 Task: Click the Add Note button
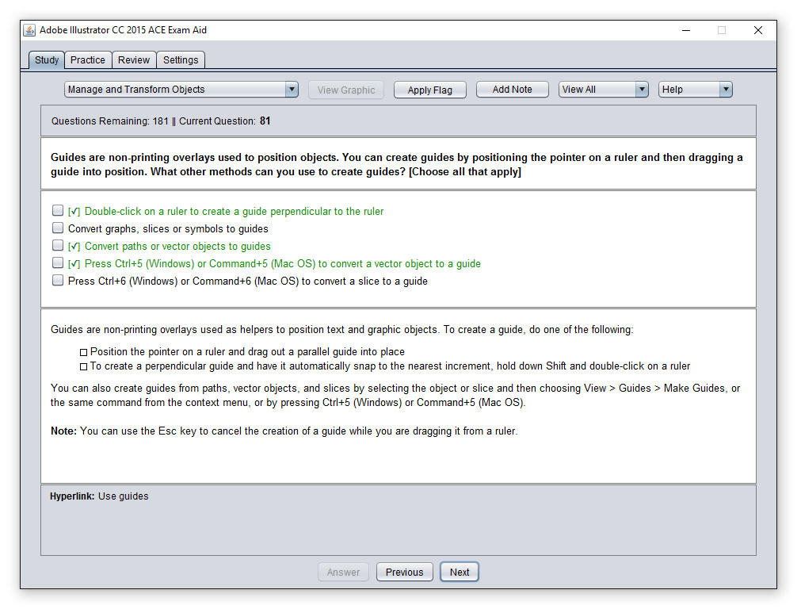[513, 90]
